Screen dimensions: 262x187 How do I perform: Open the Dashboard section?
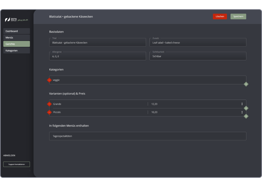pyautogui.click(x=17, y=31)
